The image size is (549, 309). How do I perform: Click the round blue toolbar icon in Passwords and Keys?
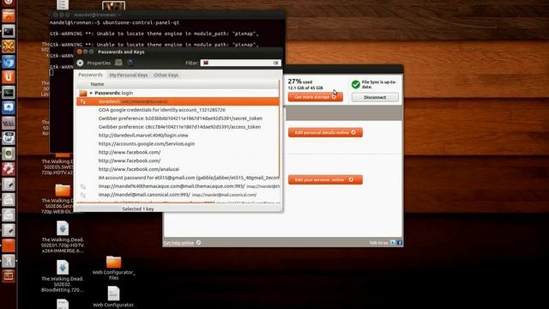pos(130,63)
